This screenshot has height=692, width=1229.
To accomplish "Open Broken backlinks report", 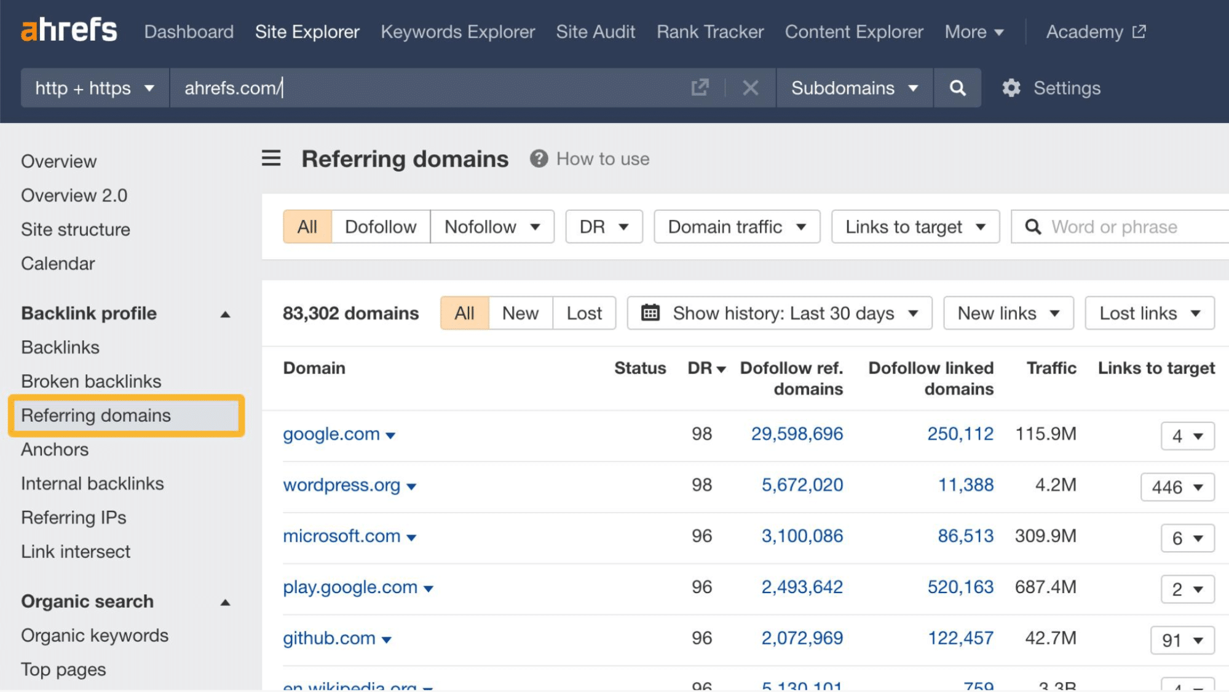I will pyautogui.click(x=91, y=381).
